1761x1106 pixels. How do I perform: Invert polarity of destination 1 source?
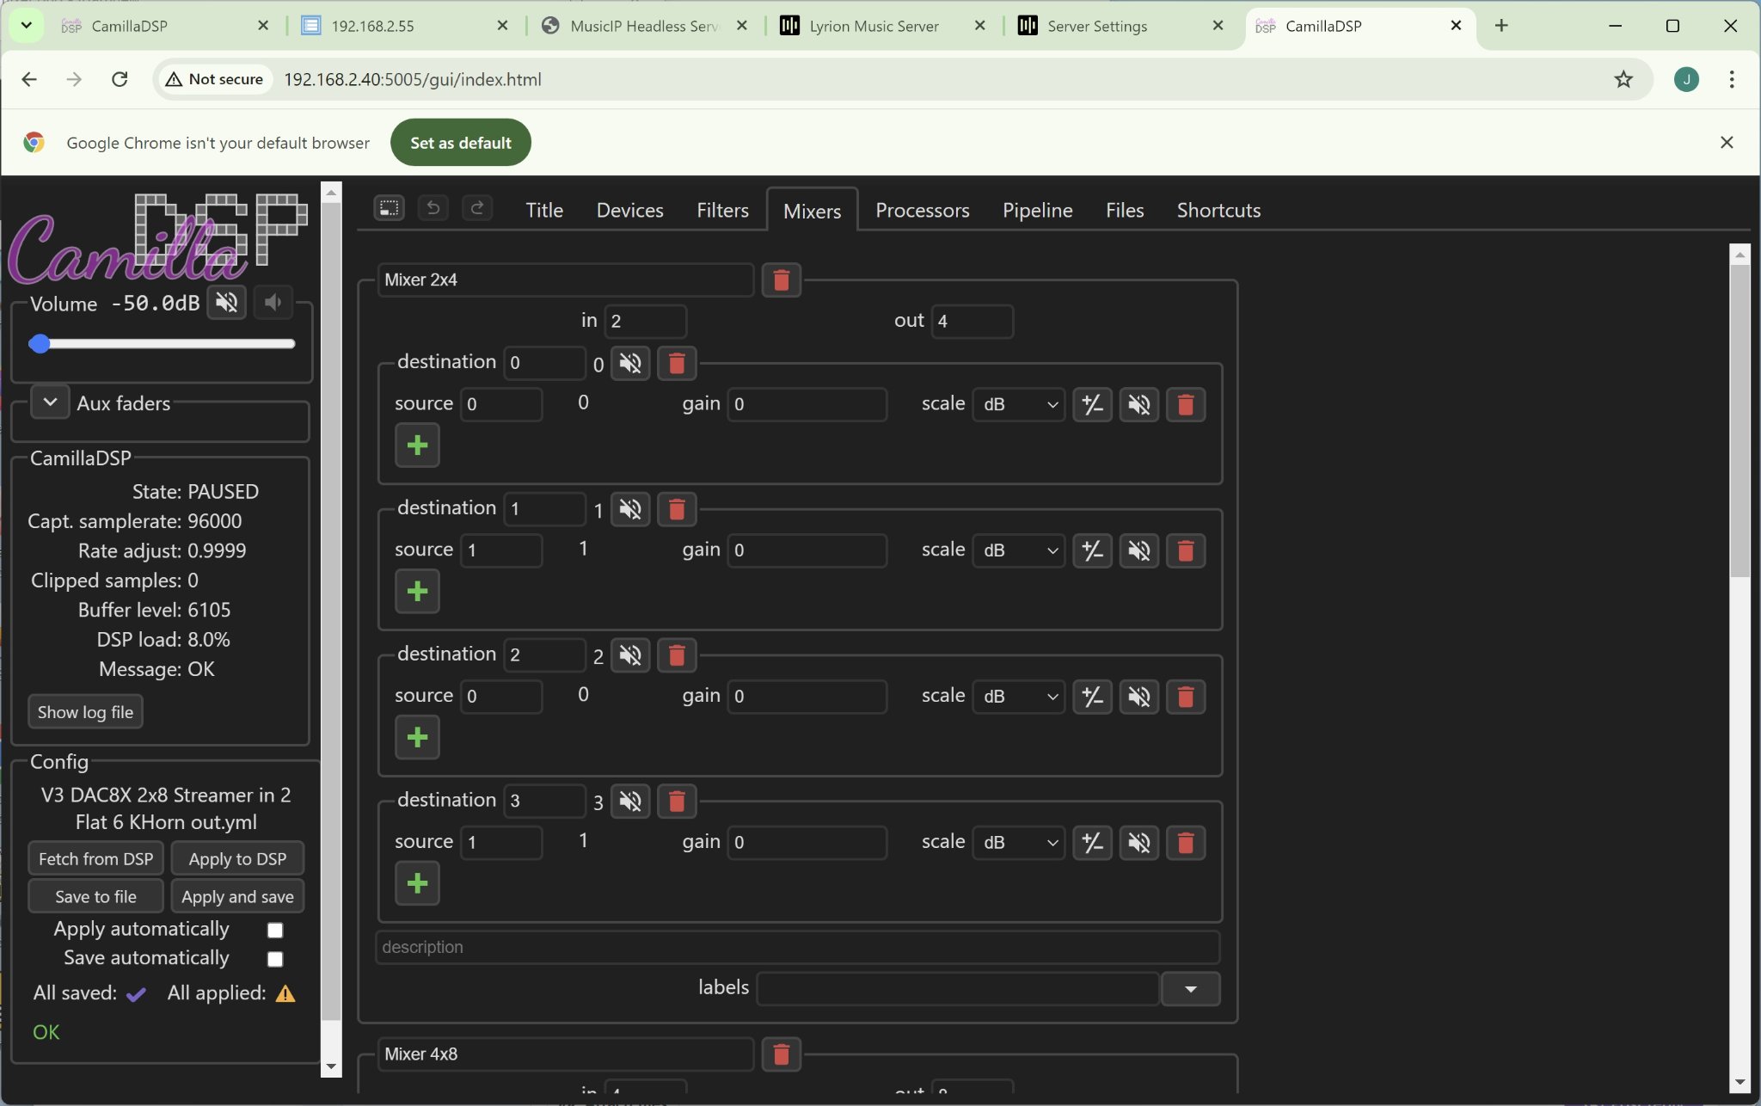click(x=1092, y=550)
